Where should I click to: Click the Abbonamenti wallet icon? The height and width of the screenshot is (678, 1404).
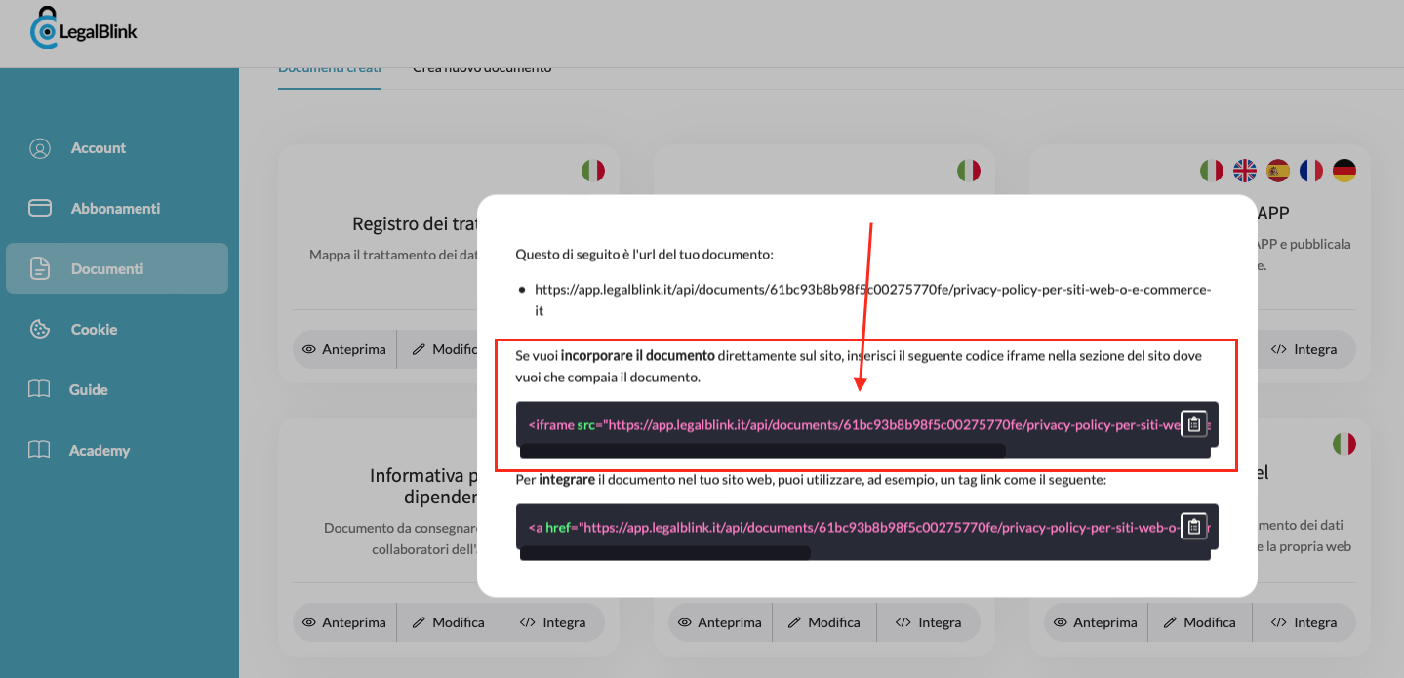click(40, 208)
